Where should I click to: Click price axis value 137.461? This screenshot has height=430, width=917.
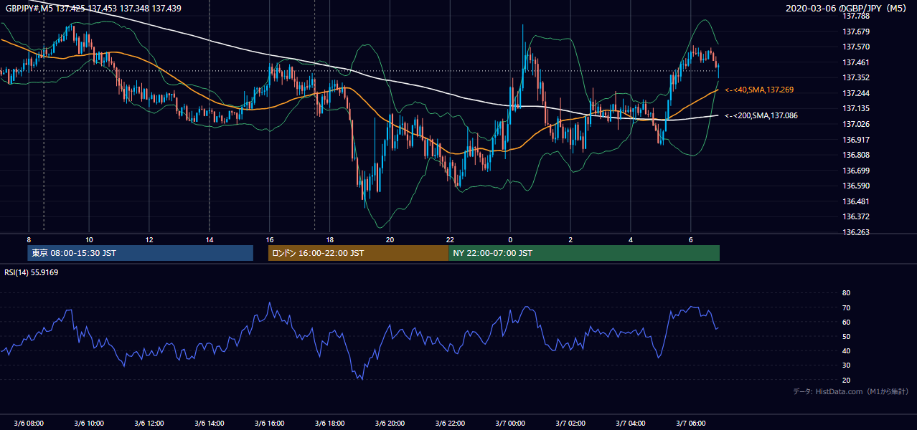tap(856, 62)
